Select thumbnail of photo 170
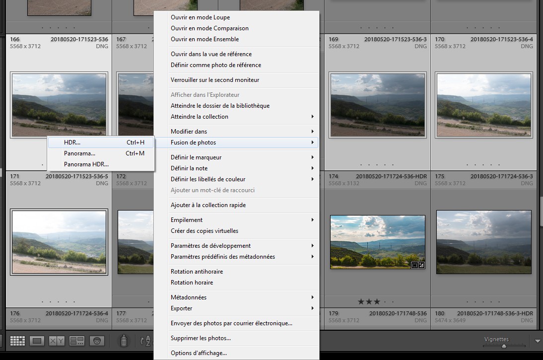 (x=484, y=105)
